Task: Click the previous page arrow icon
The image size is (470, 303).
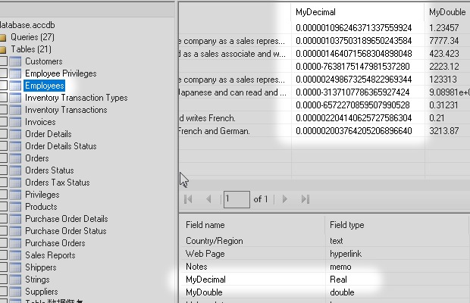Action: pos(209,199)
